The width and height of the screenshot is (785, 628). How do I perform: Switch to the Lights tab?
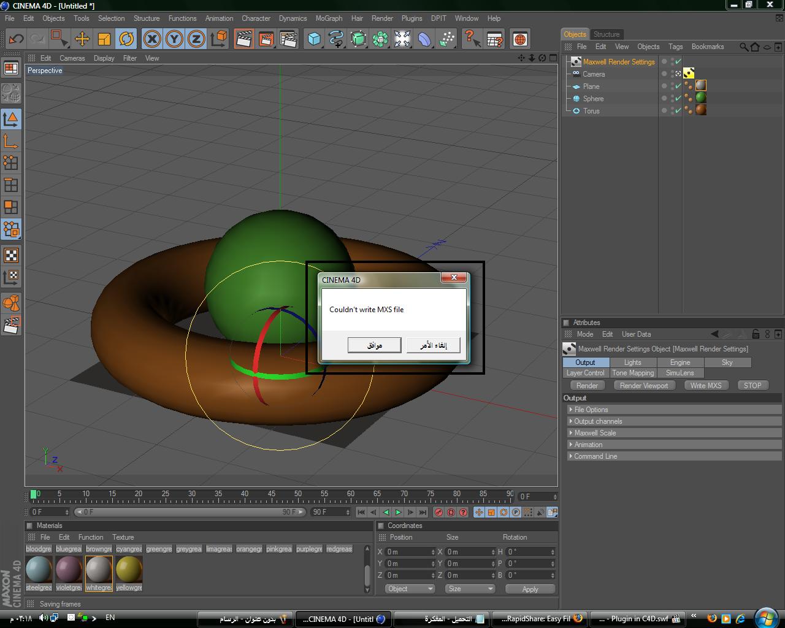tap(632, 362)
